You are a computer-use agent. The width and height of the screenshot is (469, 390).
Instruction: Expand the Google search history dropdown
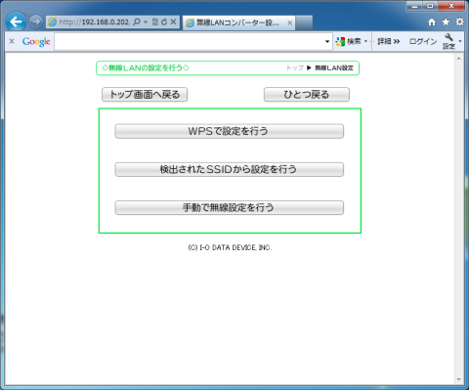(327, 41)
